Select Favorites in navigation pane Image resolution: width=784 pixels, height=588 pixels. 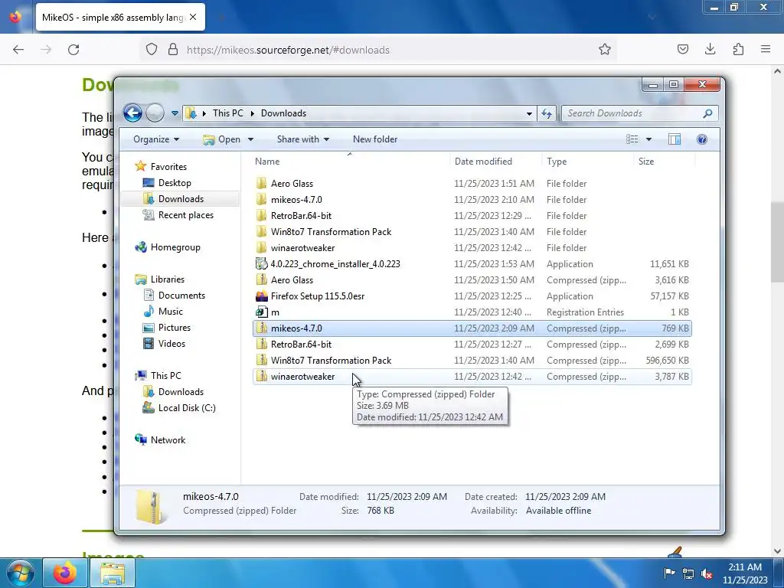[x=168, y=167]
